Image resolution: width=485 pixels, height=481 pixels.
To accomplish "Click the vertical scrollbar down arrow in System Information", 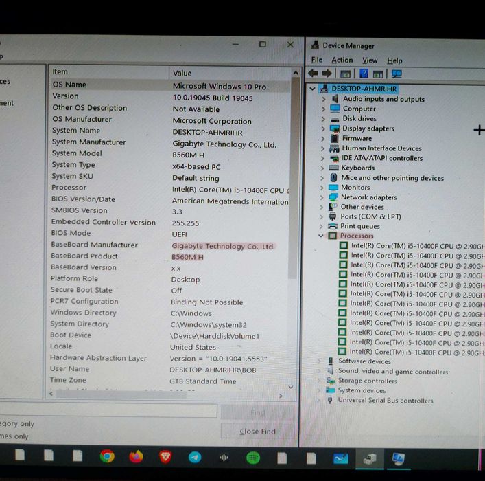I will pos(290,387).
